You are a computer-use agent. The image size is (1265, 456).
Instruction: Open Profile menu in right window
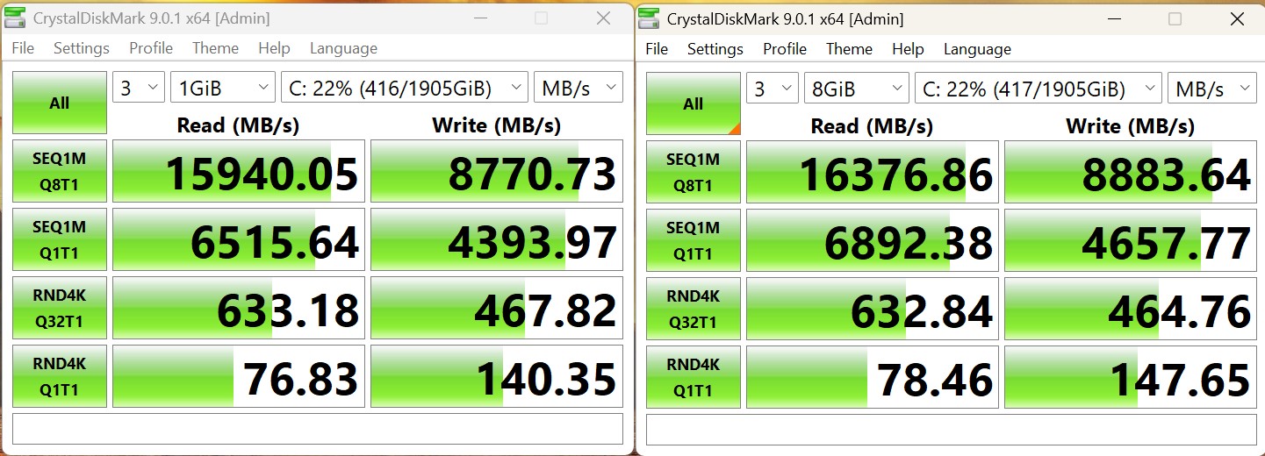(x=785, y=49)
